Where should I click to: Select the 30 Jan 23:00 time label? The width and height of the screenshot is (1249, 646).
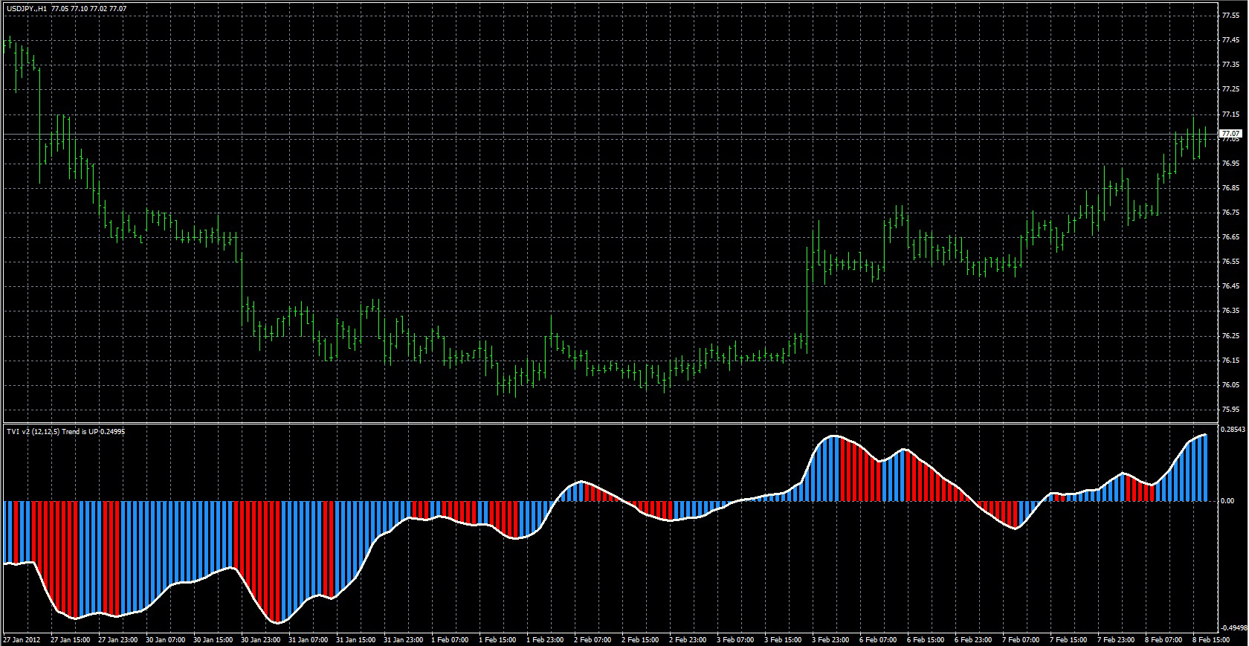click(259, 640)
